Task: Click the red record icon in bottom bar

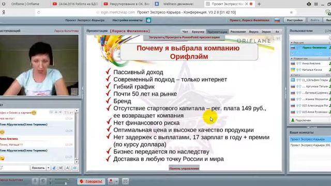Action: tap(111, 181)
